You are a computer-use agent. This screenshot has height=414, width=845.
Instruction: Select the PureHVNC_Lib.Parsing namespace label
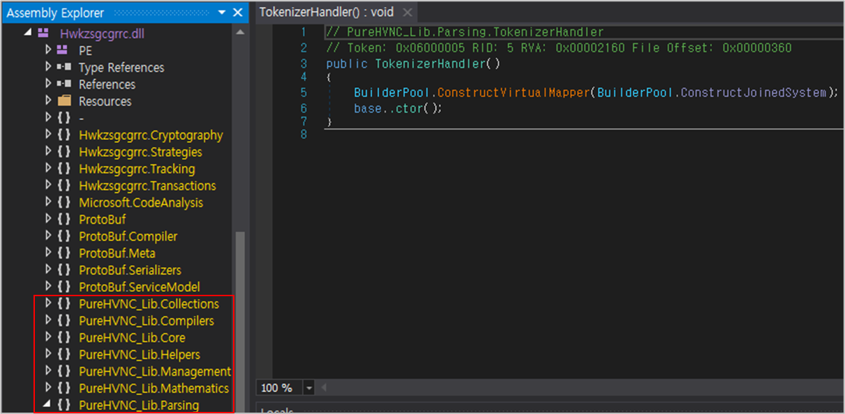tap(139, 405)
